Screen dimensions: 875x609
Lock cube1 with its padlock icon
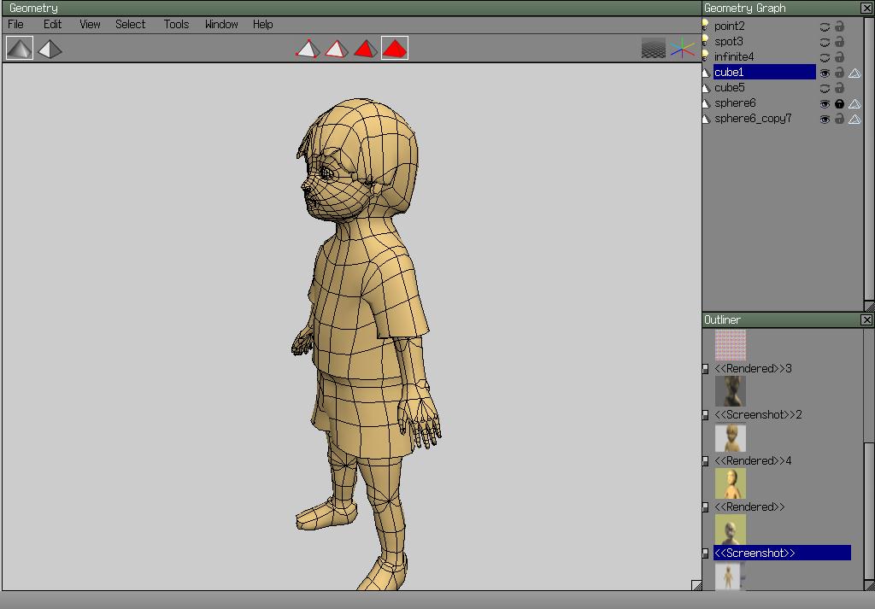pos(839,73)
